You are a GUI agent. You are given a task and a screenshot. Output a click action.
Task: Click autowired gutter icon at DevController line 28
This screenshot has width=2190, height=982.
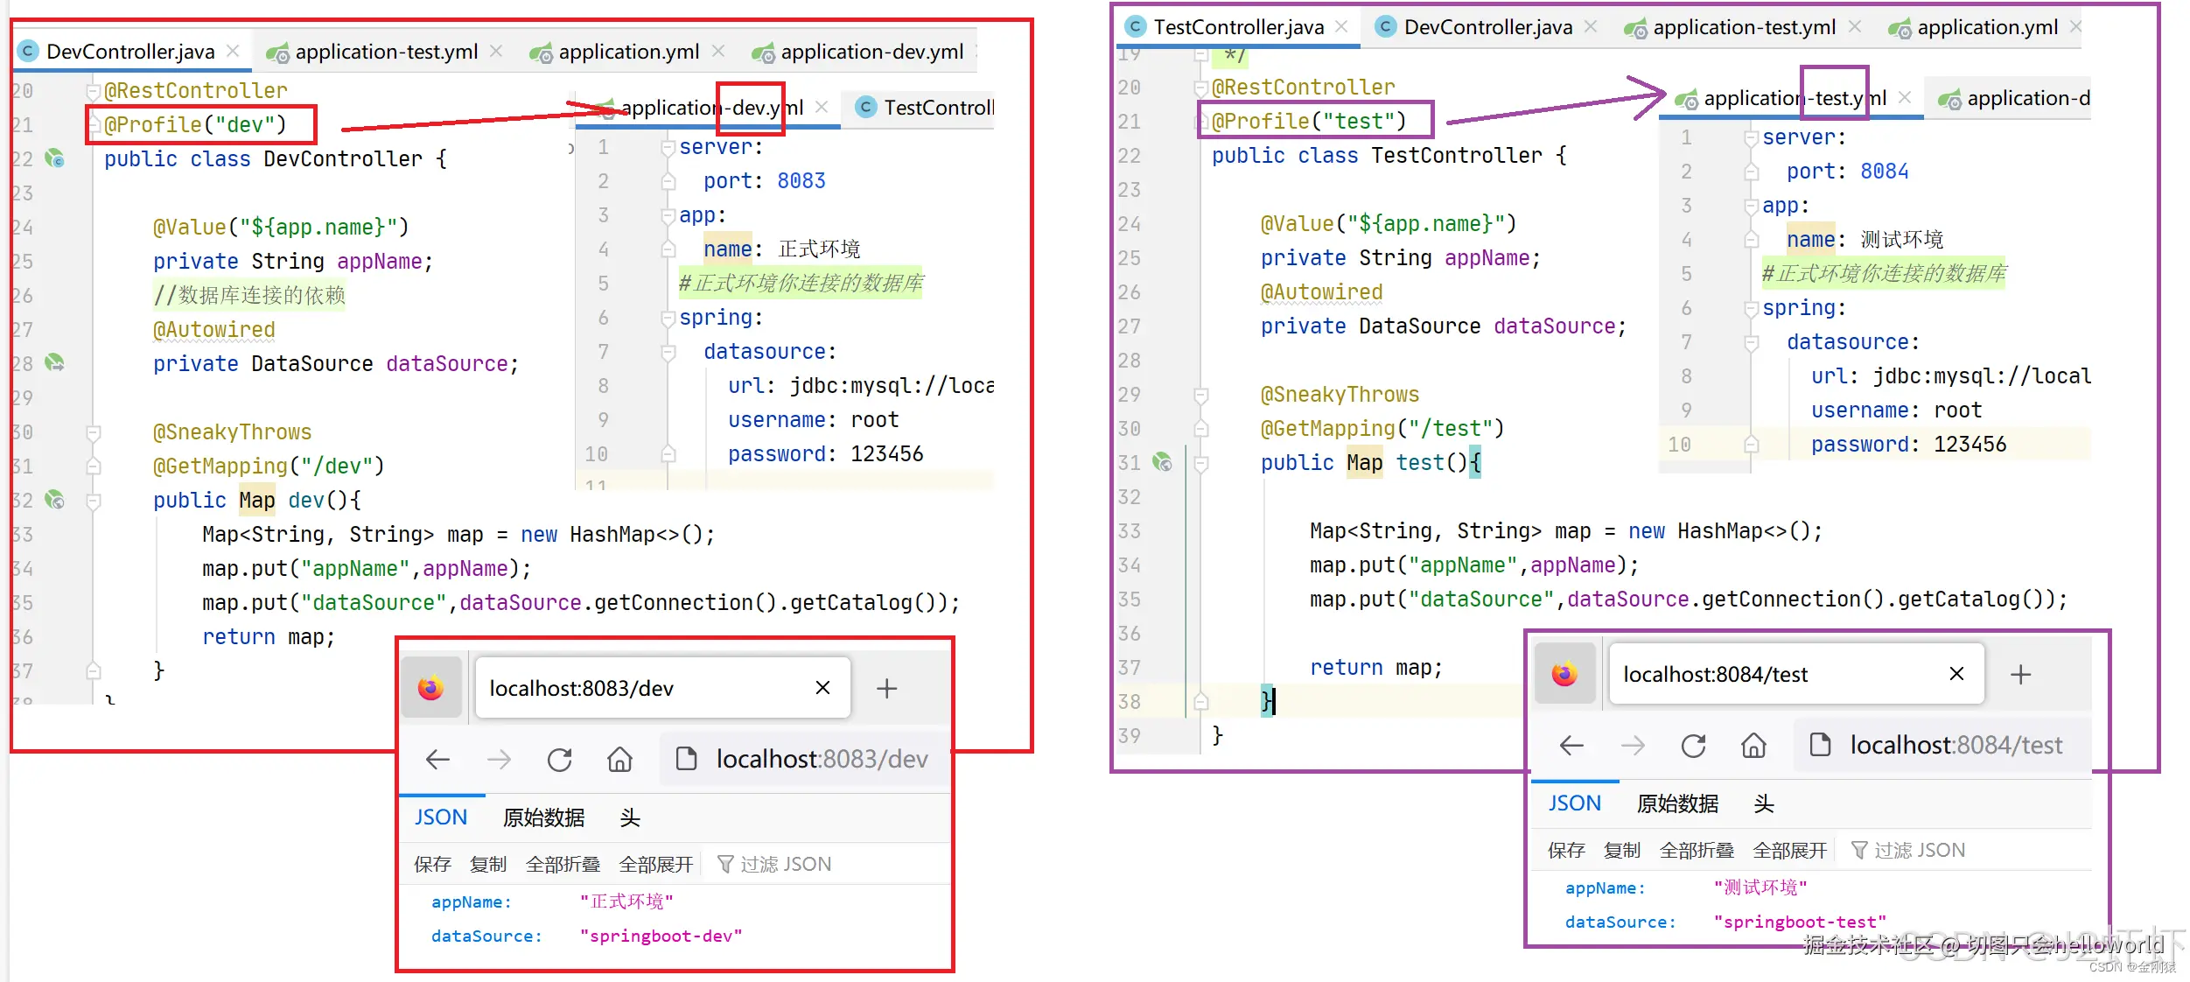pos(54,362)
